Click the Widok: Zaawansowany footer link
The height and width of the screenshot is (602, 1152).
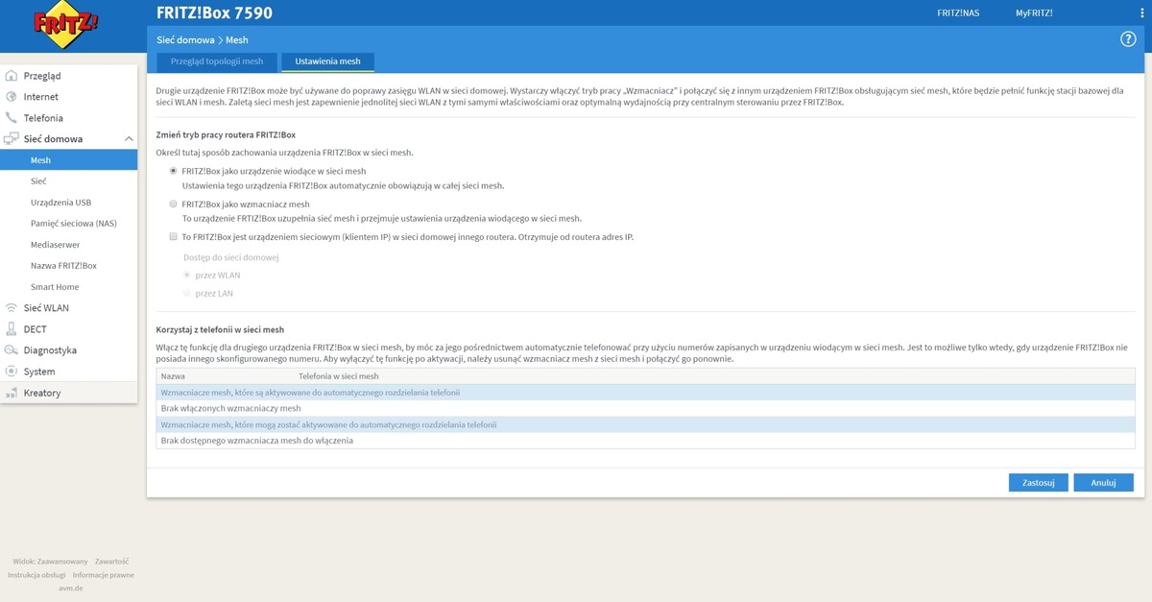point(51,561)
